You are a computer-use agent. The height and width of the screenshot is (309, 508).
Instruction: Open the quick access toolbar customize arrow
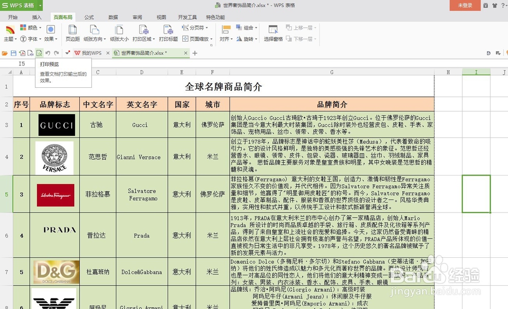68,53
